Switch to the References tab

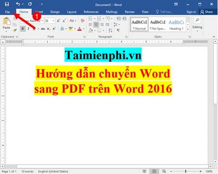(x=91, y=12)
